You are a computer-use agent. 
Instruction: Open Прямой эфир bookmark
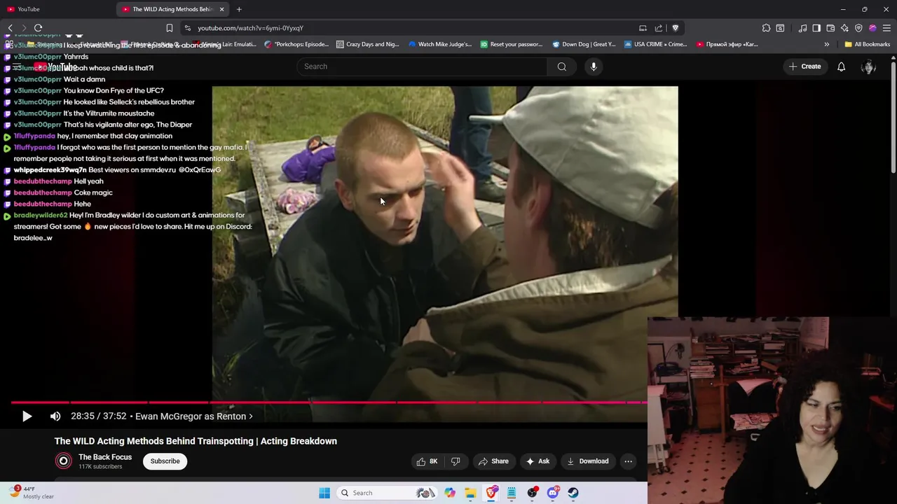pyautogui.click(x=727, y=44)
